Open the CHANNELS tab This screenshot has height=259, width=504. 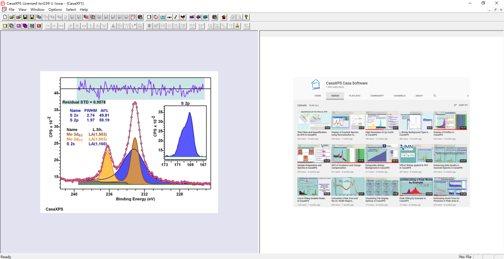point(400,96)
